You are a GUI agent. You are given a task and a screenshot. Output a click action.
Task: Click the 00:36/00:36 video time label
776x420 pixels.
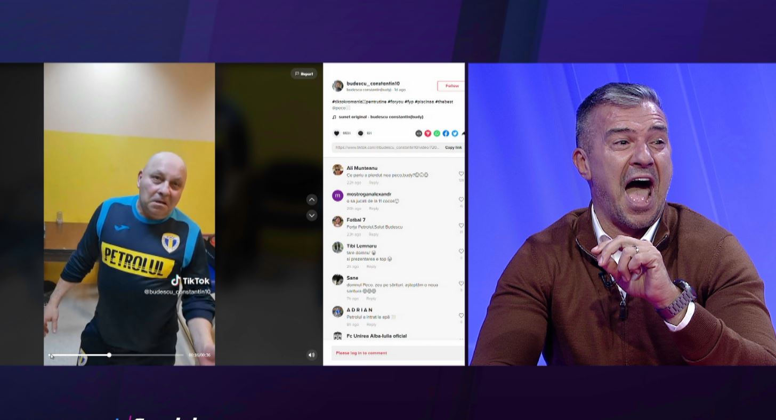point(199,355)
